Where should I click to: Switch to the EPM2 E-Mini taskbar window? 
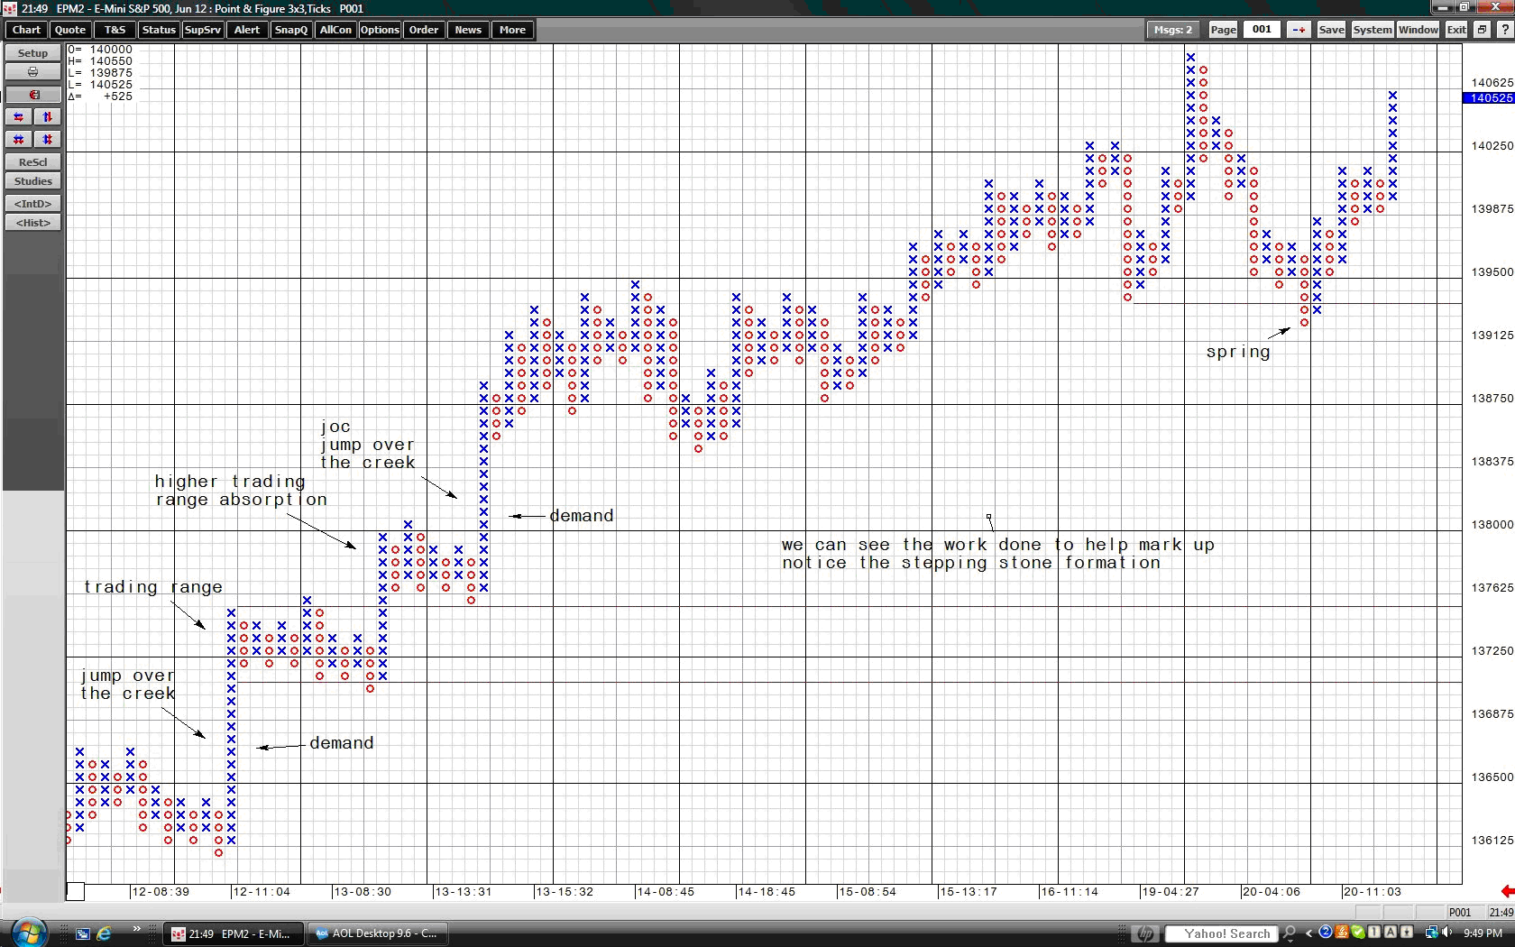pyautogui.click(x=234, y=933)
